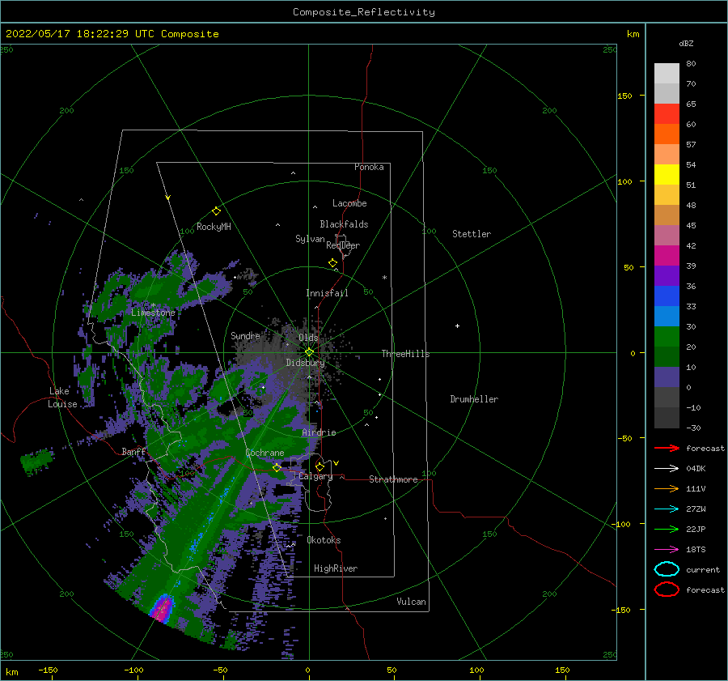Screen dimensions: 728x681
Task: Click the Calgary city label
Action: pyautogui.click(x=315, y=476)
